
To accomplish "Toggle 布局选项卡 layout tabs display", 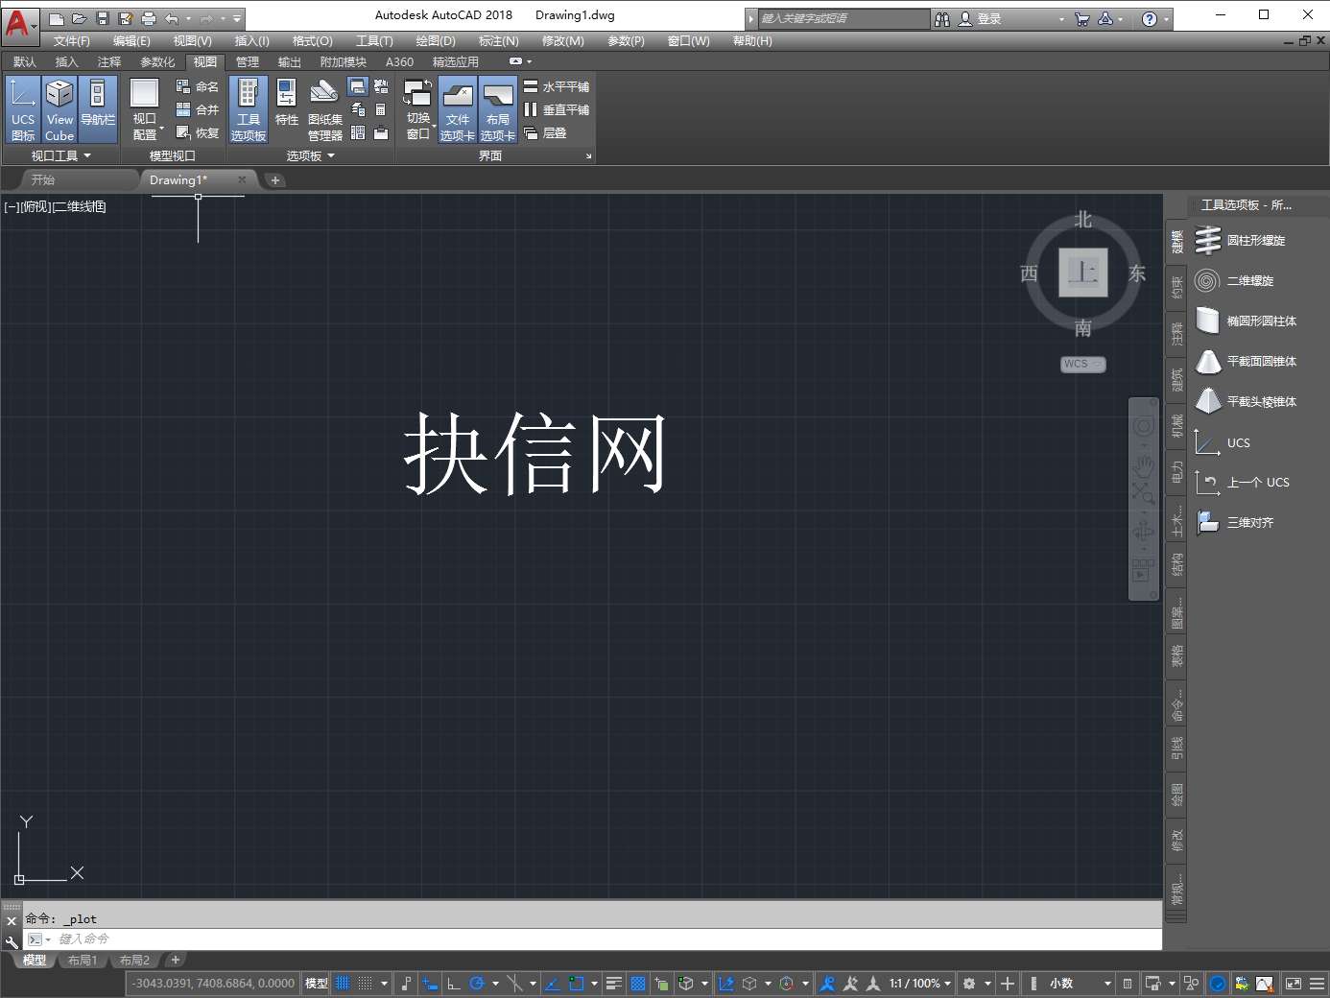I will click(x=498, y=110).
